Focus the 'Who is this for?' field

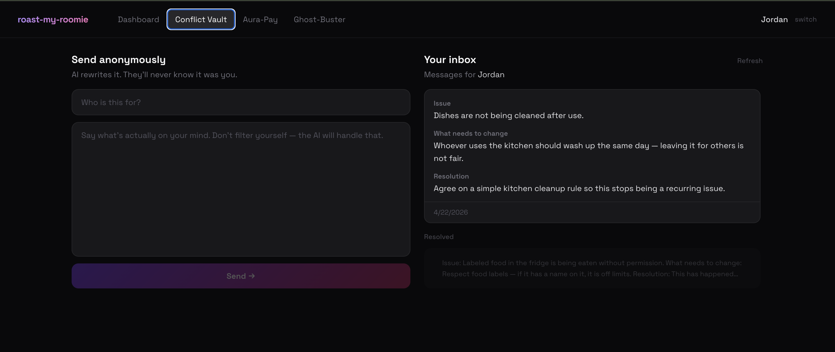240,102
